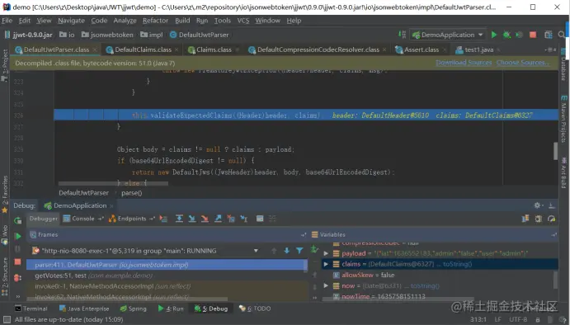Click the Trace Current Stream Chain icon
This screenshot has width=570, height=325.
click(x=272, y=219)
